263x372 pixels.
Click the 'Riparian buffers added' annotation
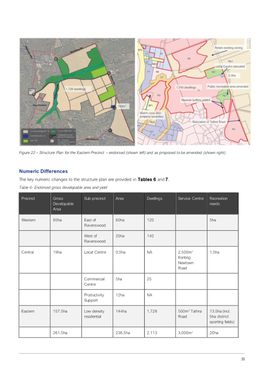point(196,100)
